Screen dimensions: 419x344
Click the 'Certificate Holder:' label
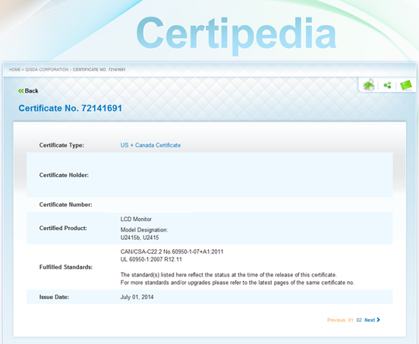pyautogui.click(x=64, y=175)
